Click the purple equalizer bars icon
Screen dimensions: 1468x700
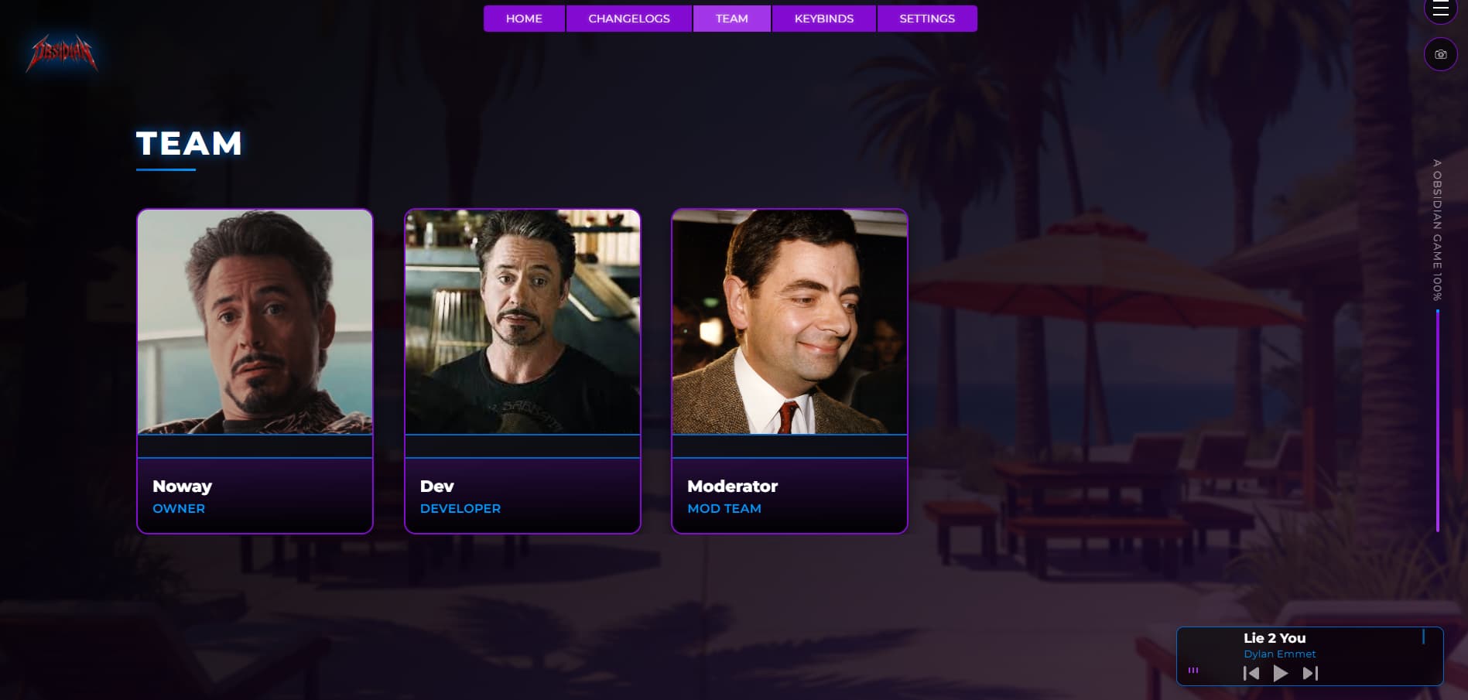coord(1193,671)
